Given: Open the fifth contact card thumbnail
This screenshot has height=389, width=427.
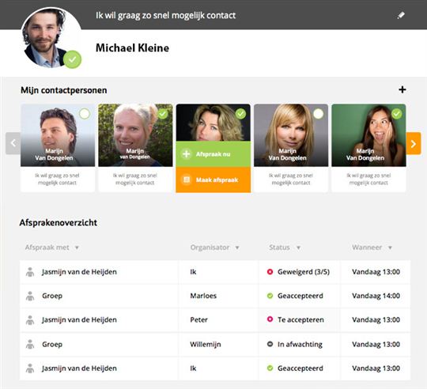Looking at the screenshot, I should tap(368, 135).
